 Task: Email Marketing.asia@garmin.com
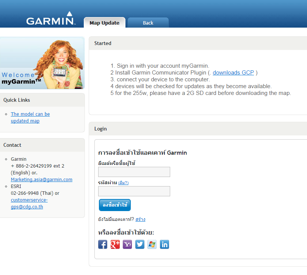click(x=42, y=179)
